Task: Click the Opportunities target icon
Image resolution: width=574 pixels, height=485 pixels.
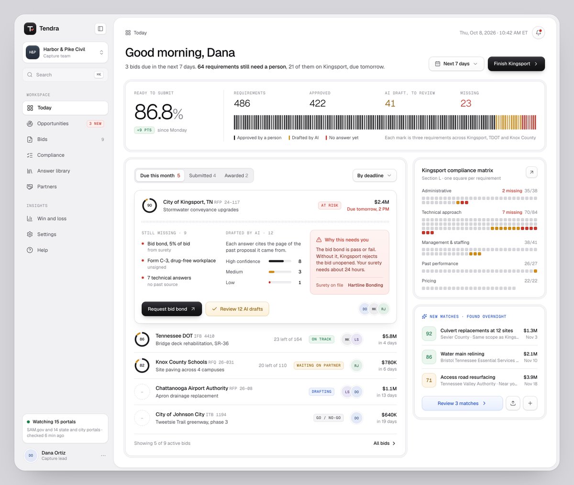Action: coord(30,124)
